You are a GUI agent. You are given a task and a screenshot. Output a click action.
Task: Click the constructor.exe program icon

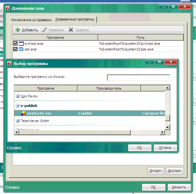23,113
